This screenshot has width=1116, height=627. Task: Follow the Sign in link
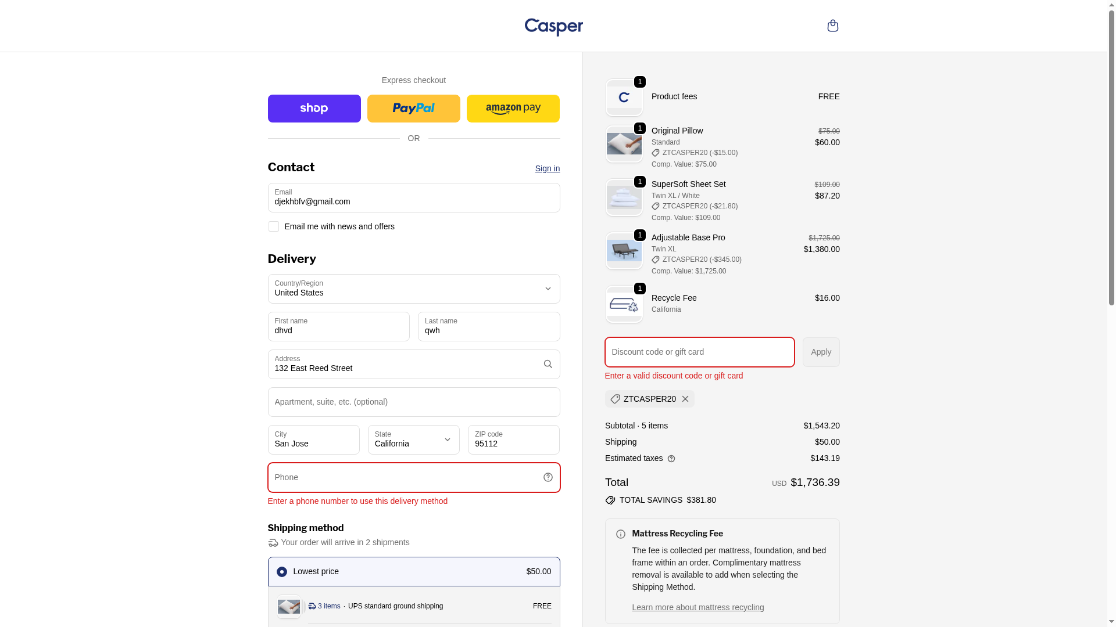click(x=547, y=168)
